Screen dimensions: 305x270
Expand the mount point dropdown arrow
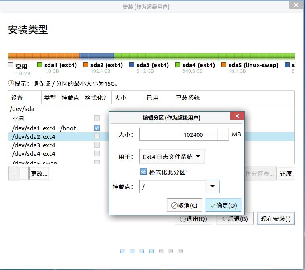212,186
